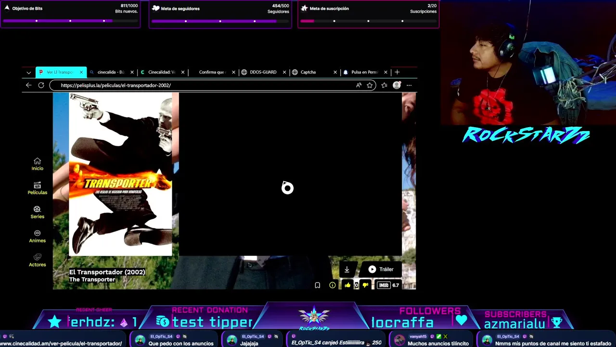Click the IMDb 6.7 rating badge
Viewport: 616px width, 347px height.
click(388, 285)
